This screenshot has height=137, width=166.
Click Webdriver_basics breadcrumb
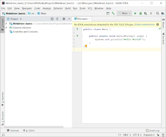point(14,13)
